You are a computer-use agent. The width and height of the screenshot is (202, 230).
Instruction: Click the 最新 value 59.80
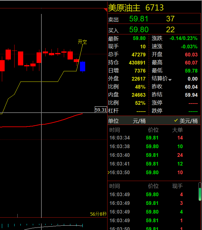(x=139, y=38)
